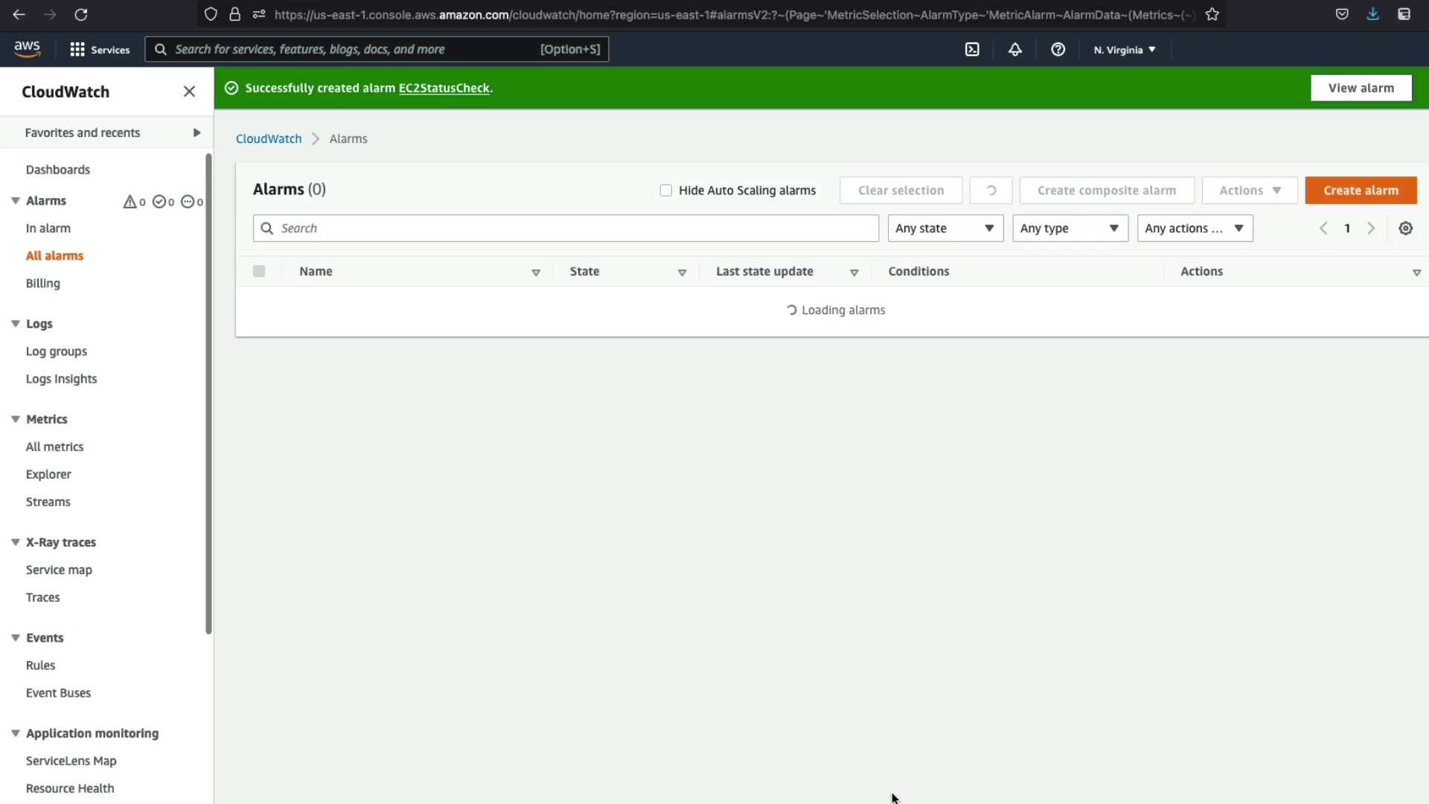This screenshot has width=1429, height=804.
Task: Open the Services grid menu
Action: (x=100, y=49)
